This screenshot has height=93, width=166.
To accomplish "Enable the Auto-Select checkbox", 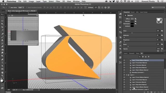I will [x=9, y=7].
